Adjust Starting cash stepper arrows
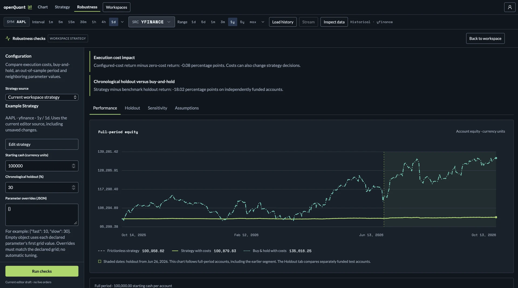 (x=73, y=166)
